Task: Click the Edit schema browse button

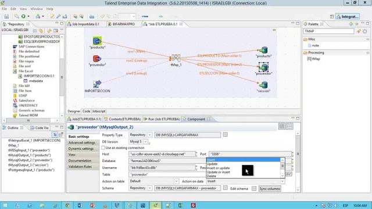Action: point(254,188)
